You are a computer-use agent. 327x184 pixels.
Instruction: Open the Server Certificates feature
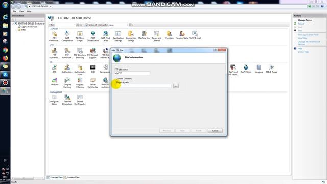(92, 83)
